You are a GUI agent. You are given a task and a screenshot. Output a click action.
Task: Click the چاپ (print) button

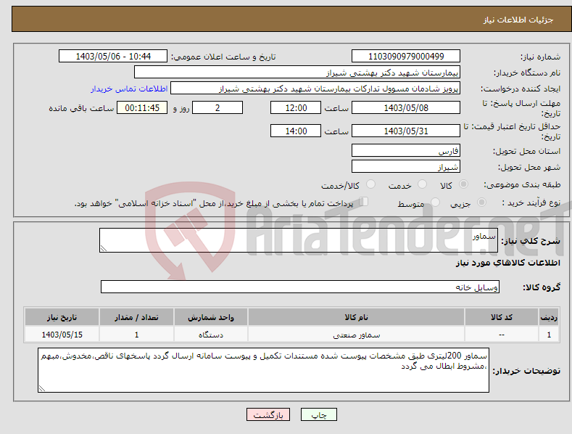point(318,414)
